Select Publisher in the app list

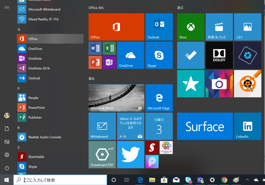[x=50, y=117]
